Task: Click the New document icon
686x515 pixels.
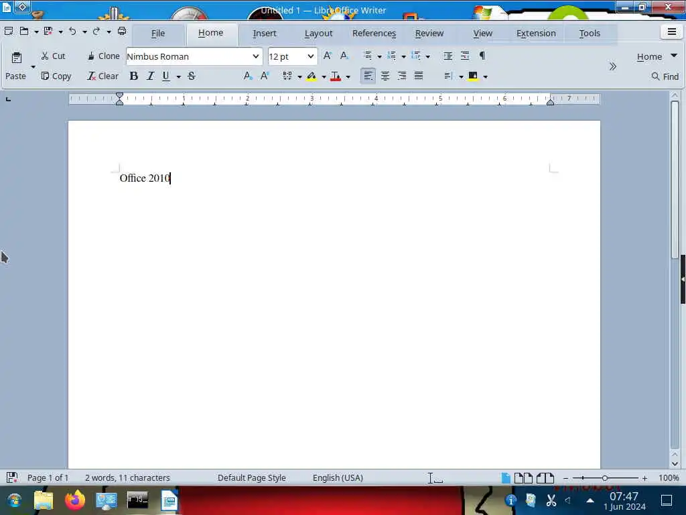Action: coord(8,31)
